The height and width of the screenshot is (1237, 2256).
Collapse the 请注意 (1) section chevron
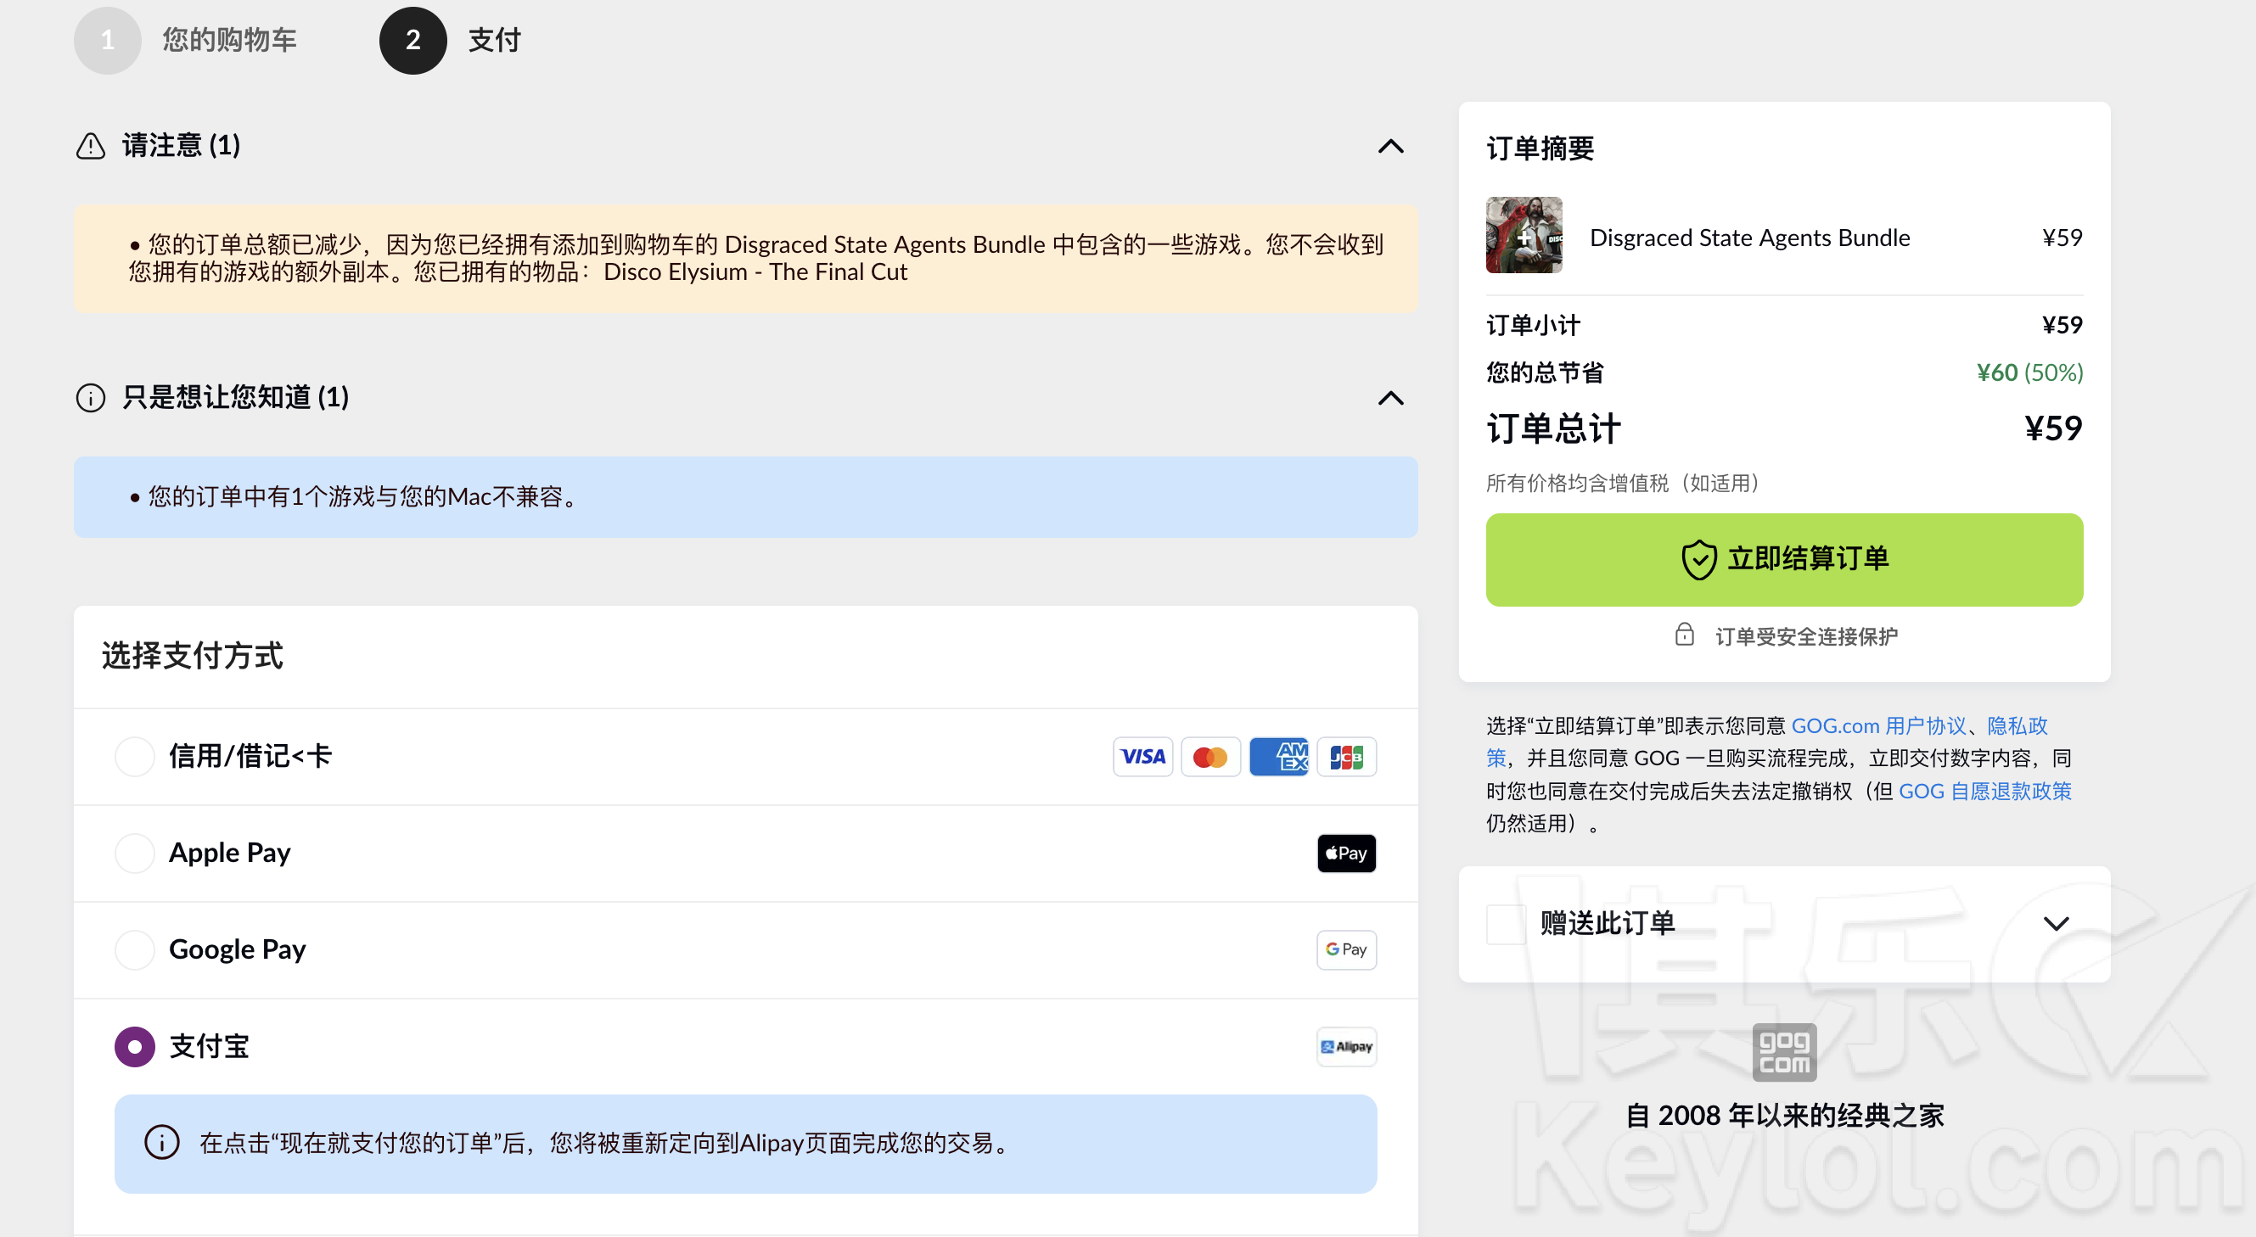[x=1391, y=146]
